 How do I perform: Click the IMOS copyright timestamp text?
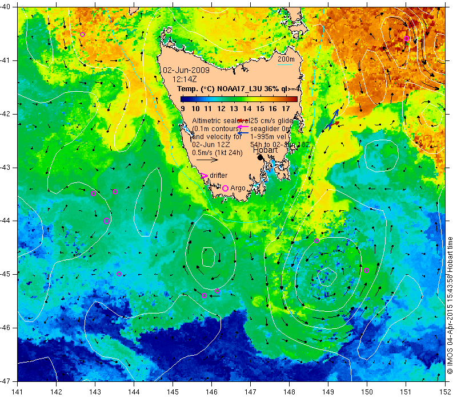coord(450,306)
